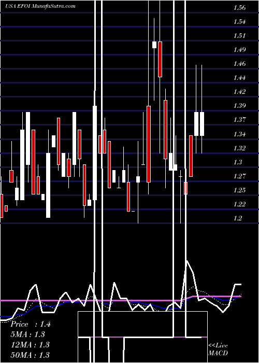Click the tallest red candlestick near 1.51
This screenshot has height=363, width=259.
click(x=160, y=59)
